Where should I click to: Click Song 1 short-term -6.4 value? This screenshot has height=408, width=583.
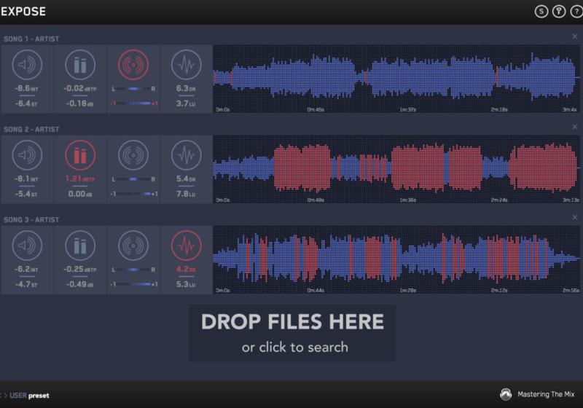26,103
